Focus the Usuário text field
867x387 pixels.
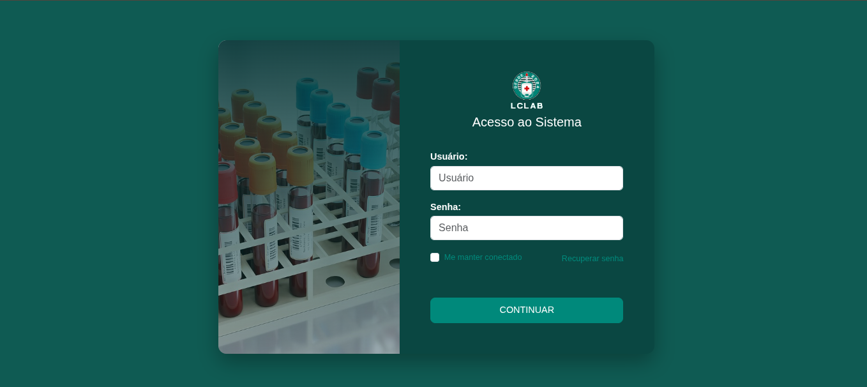point(527,178)
